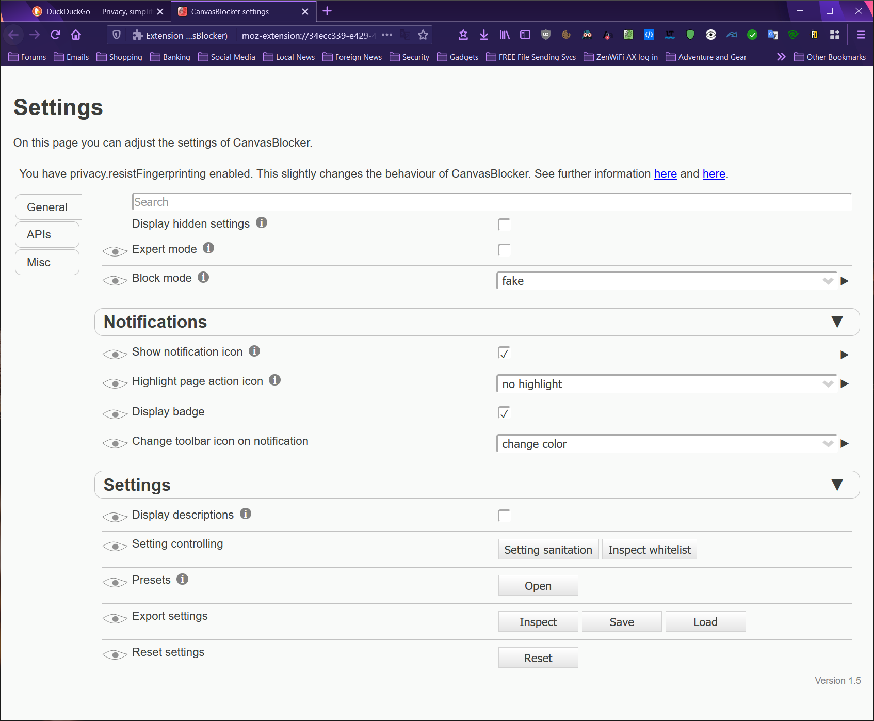Uncheck the Display badge checkbox
The height and width of the screenshot is (721, 874).
point(504,412)
